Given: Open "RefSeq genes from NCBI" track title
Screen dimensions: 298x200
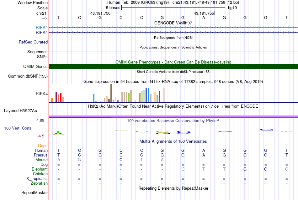Looking at the screenshot, I should 173,38.
